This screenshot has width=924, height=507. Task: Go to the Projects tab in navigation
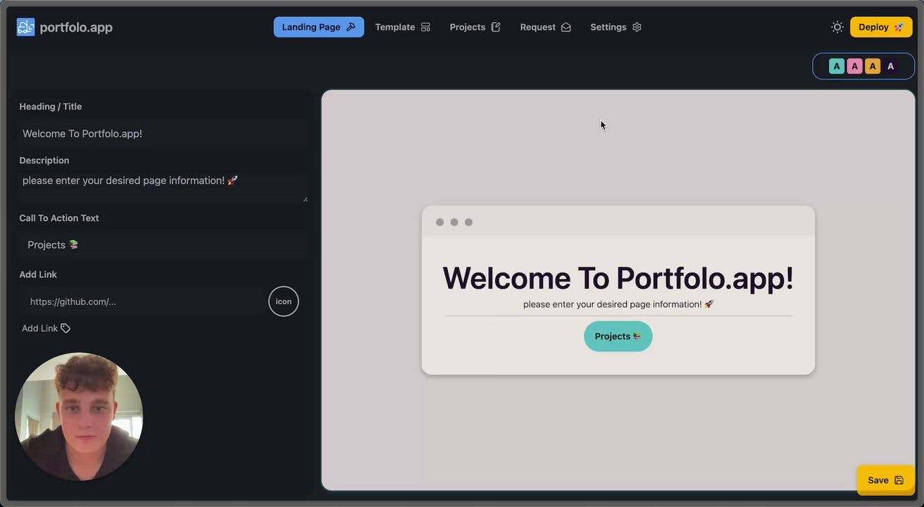[x=475, y=27]
